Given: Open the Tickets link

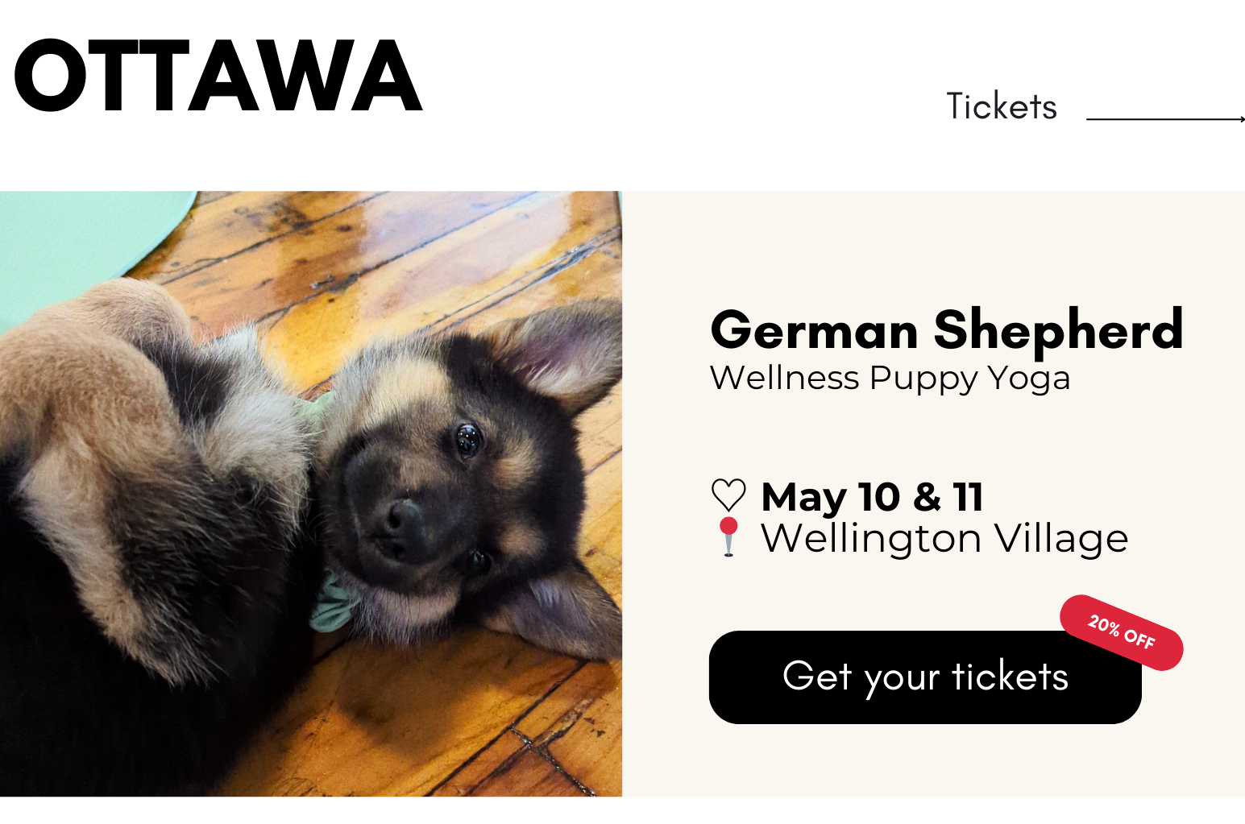Looking at the screenshot, I should click(x=1001, y=106).
